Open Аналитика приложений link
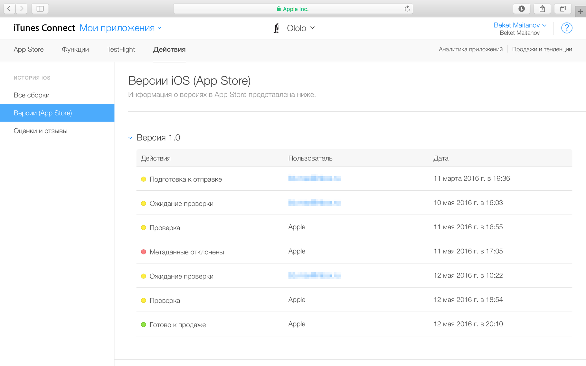This screenshot has height=366, width=586. [470, 49]
